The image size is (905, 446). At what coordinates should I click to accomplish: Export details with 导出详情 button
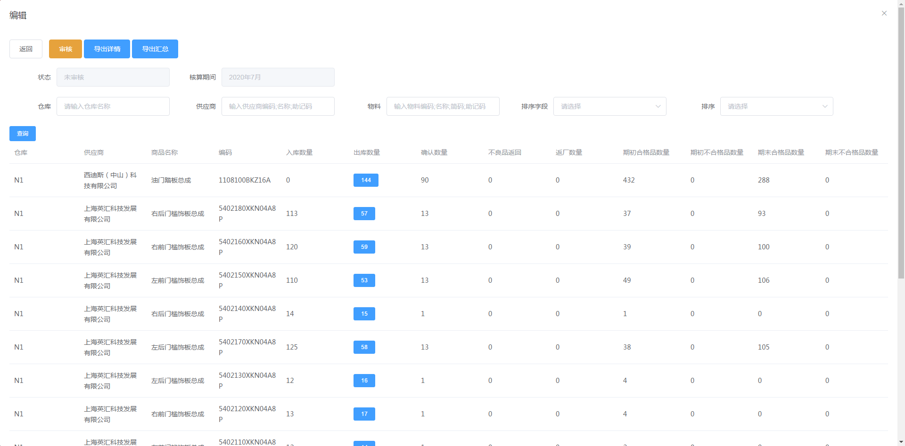pos(107,49)
